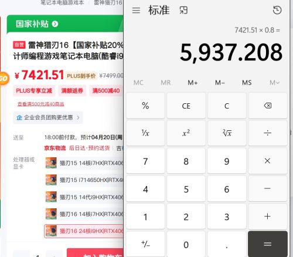Toggle keep-on-top mode icon in calculator
The height and width of the screenshot is (257, 293).
pos(183,10)
